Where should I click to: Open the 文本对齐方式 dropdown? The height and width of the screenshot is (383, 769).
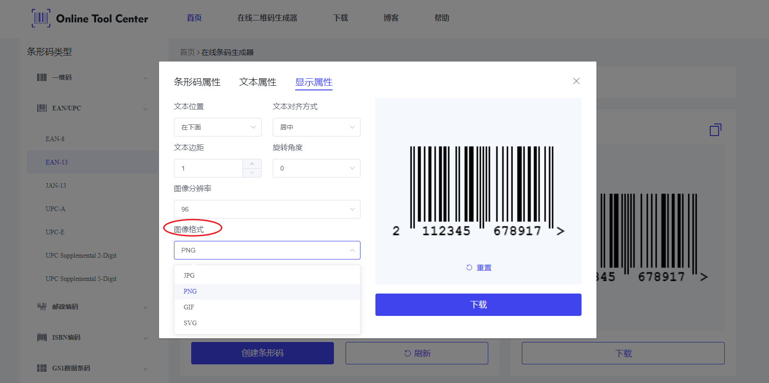[x=317, y=127]
